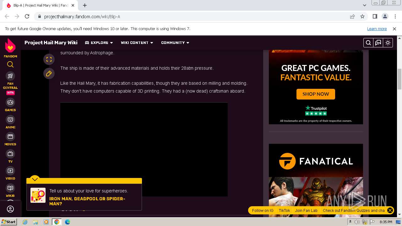Open the Video sidebar icon
402x226 pixels.
click(x=10, y=171)
